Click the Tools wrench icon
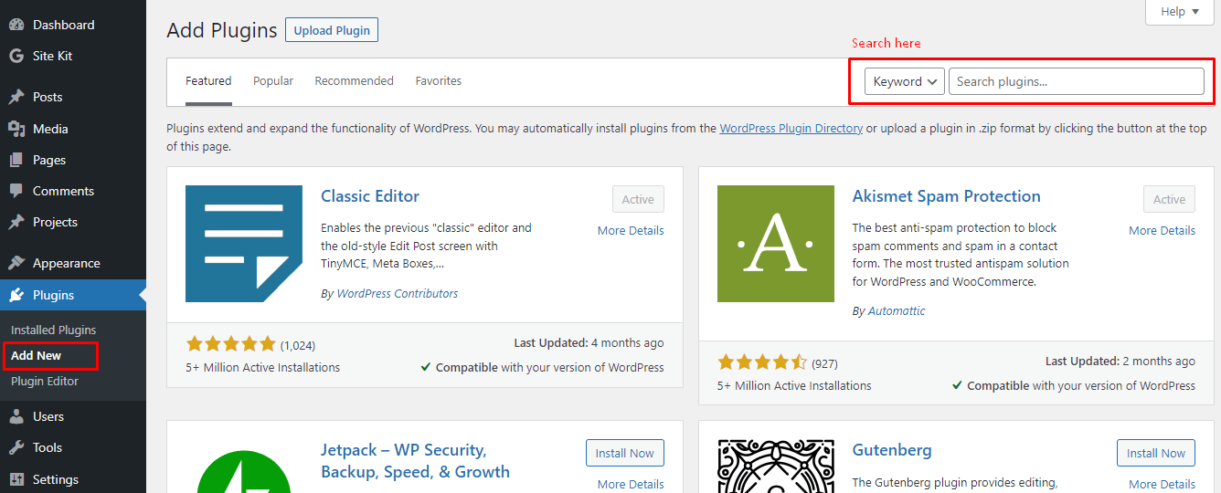The image size is (1221, 493). click(x=16, y=447)
